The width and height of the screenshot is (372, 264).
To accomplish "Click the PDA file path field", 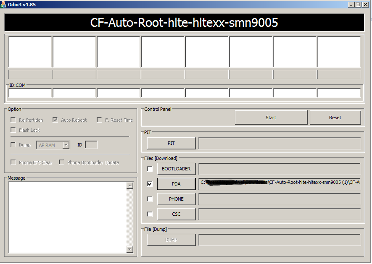I will [x=280, y=184].
